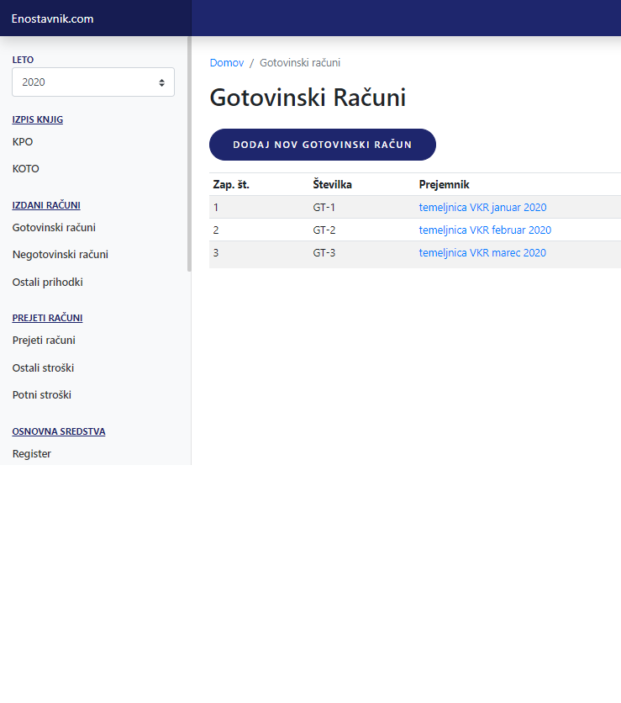Open Ostali prihodki page
The width and height of the screenshot is (621, 703).
[x=48, y=283]
